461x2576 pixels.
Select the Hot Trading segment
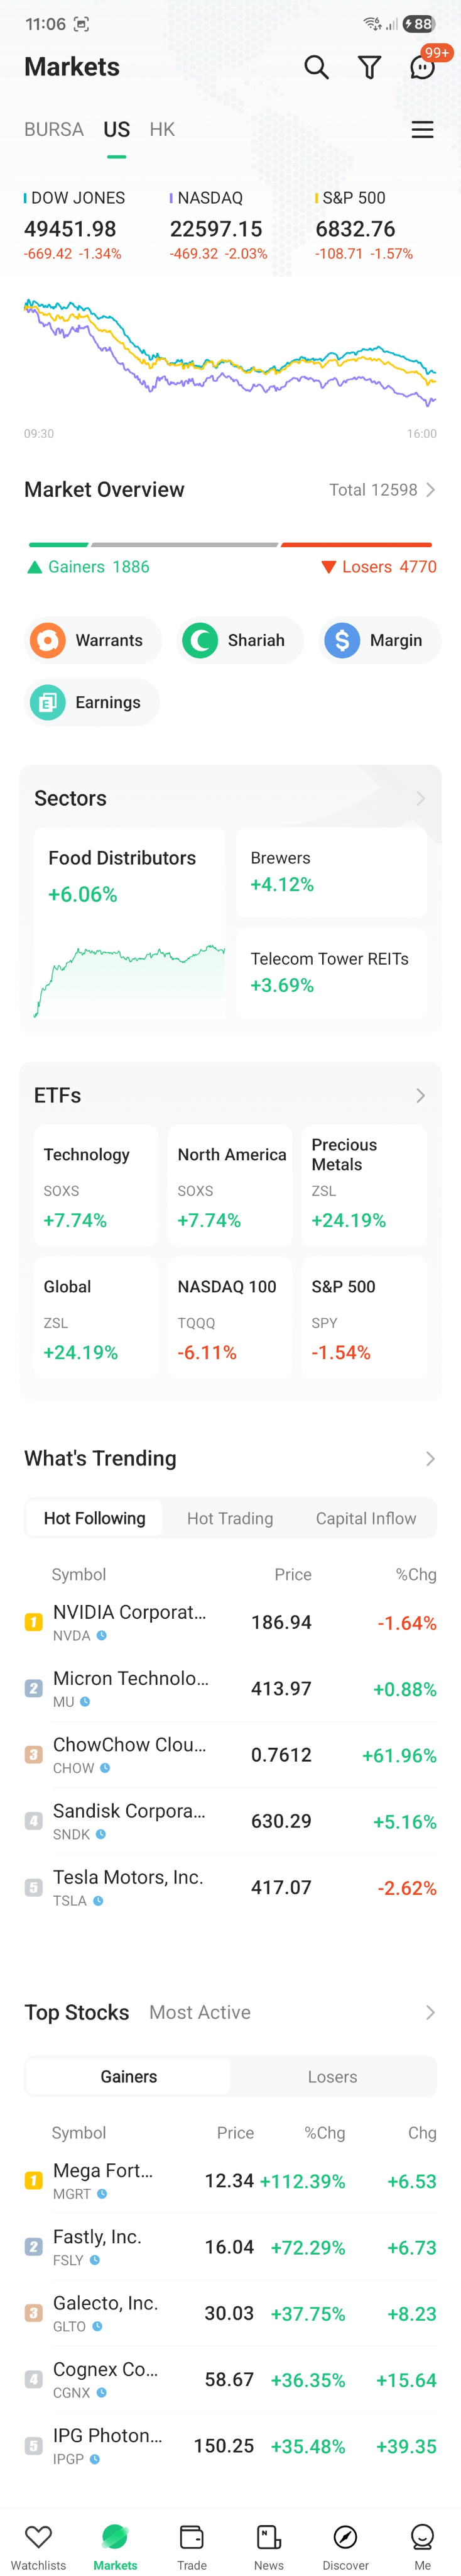click(x=229, y=1518)
